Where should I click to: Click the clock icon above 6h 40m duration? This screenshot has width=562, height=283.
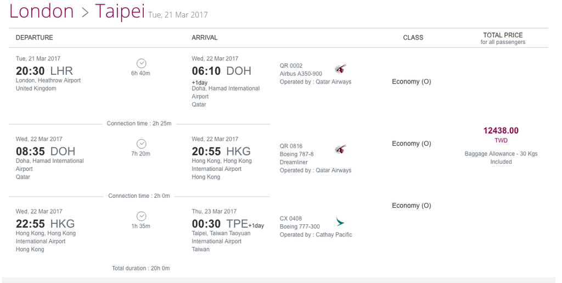(142, 64)
